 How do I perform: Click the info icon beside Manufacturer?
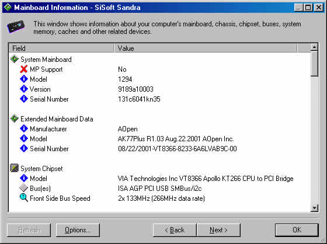24,128
